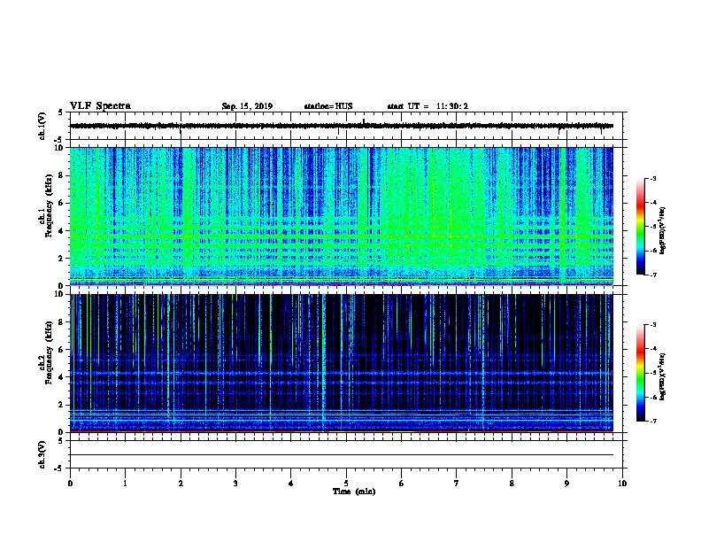Click the 'station=HUS' label

point(328,106)
